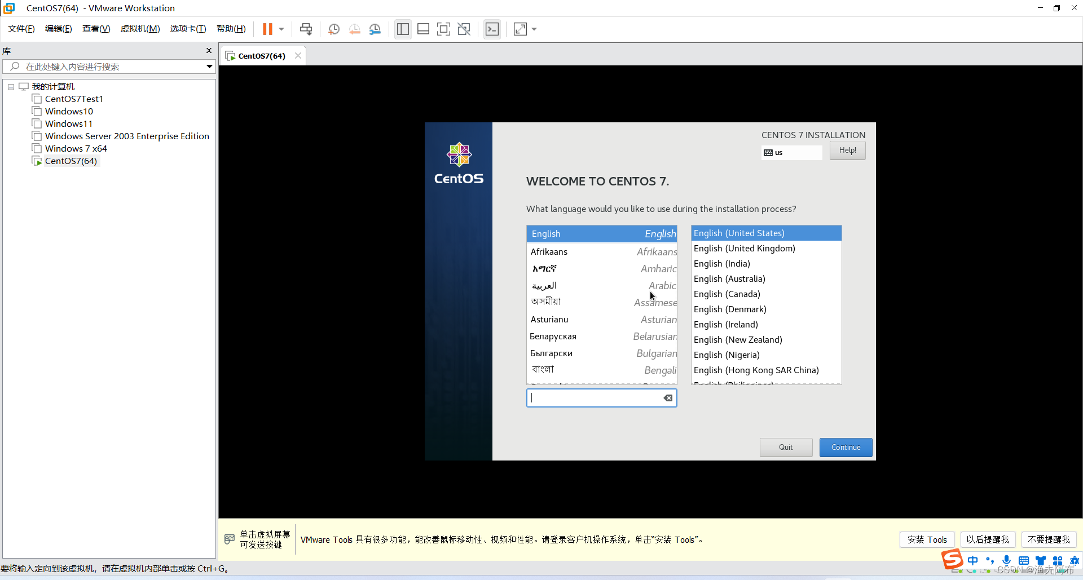This screenshot has width=1083, height=580.
Task: Click the Send Ctrl+Alt+Del toolbar icon
Action: tap(306, 29)
